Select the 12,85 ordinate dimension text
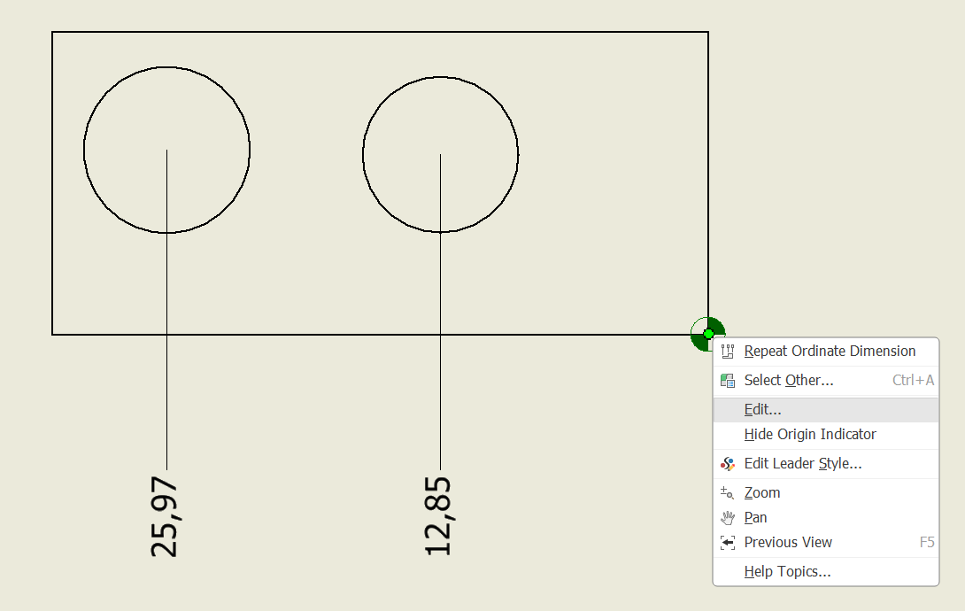 (438, 517)
